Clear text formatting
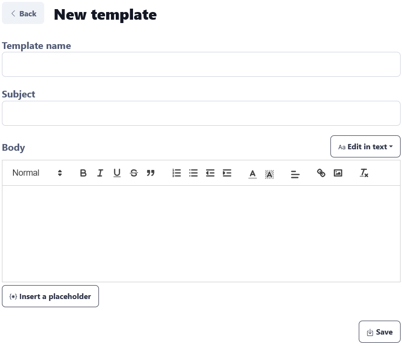402x348 pixels. click(364, 173)
